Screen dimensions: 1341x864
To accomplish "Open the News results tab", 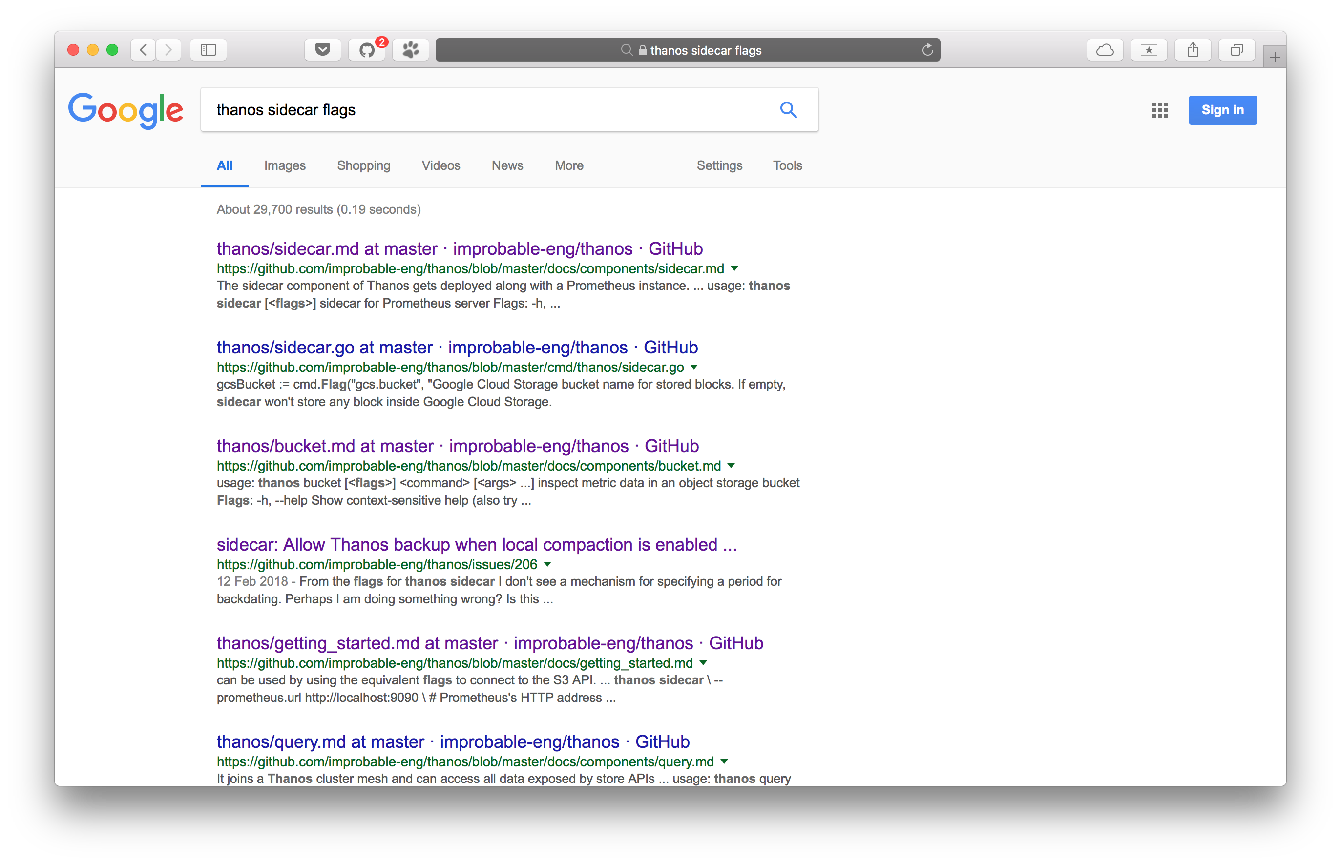I will point(507,165).
